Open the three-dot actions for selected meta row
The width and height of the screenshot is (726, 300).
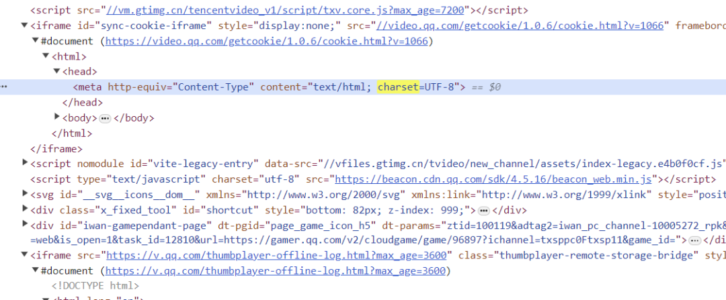point(4,87)
